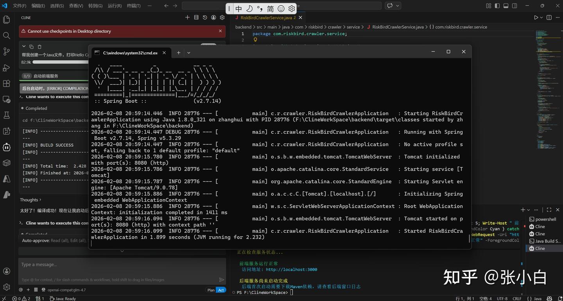
Task: Toggle the bottom panel layout button
Action: (506, 6)
